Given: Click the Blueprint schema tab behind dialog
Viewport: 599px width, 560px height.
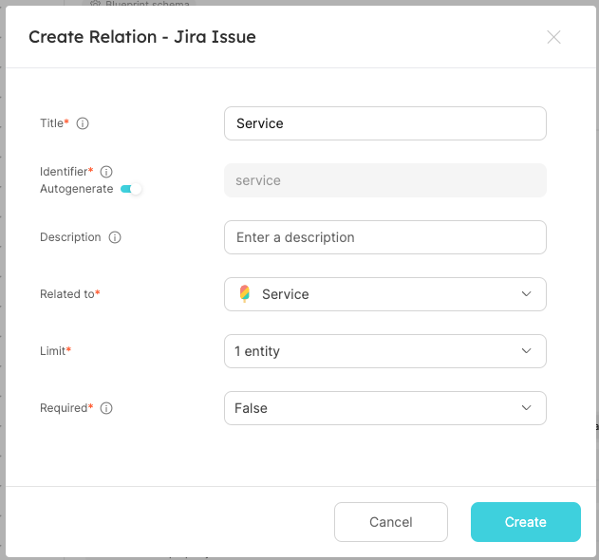Looking at the screenshot, I should (140, 3).
